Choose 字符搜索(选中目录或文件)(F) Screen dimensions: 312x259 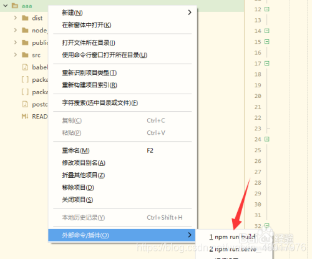click(x=123, y=103)
